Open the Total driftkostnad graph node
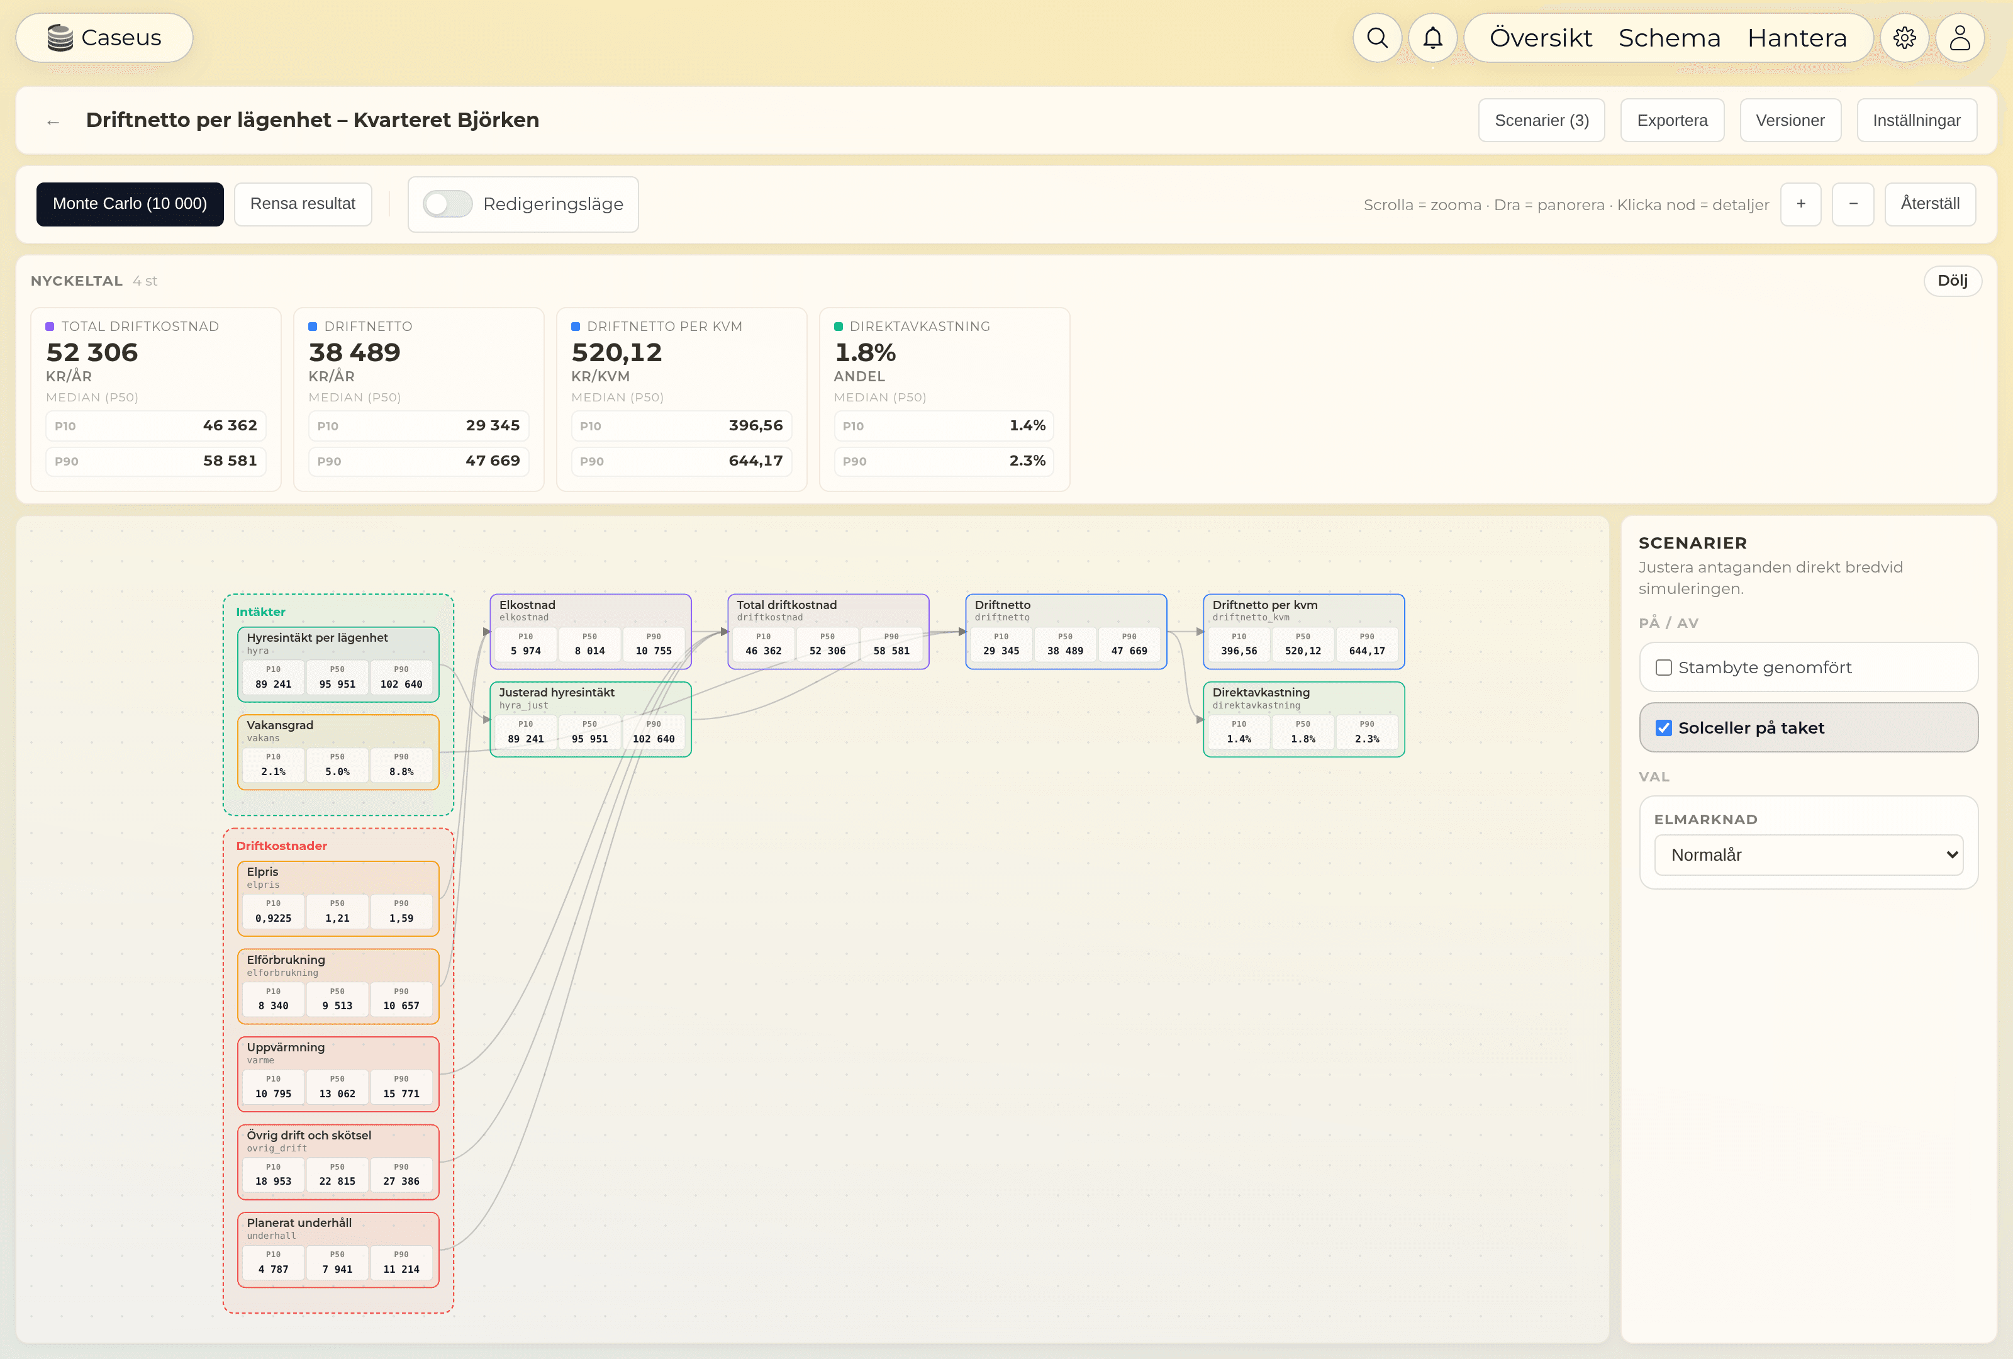 click(x=828, y=632)
